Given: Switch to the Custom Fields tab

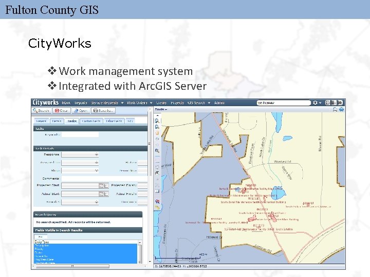Looking at the screenshot, I should coord(91,121).
